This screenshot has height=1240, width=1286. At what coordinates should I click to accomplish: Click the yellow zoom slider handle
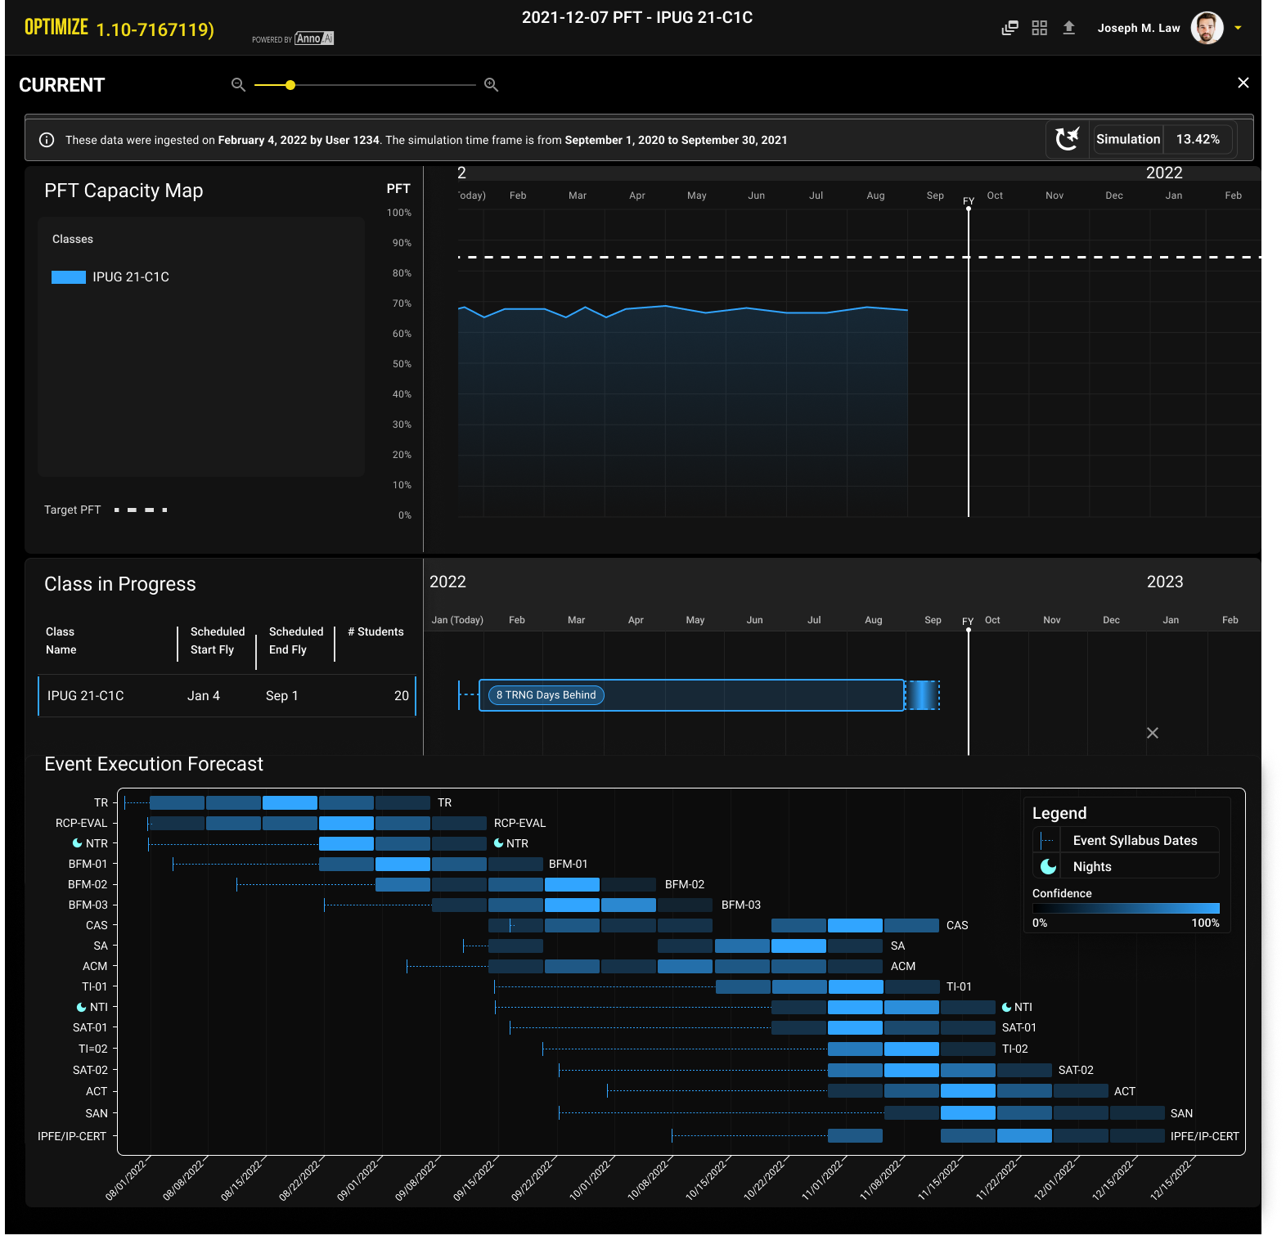[290, 85]
